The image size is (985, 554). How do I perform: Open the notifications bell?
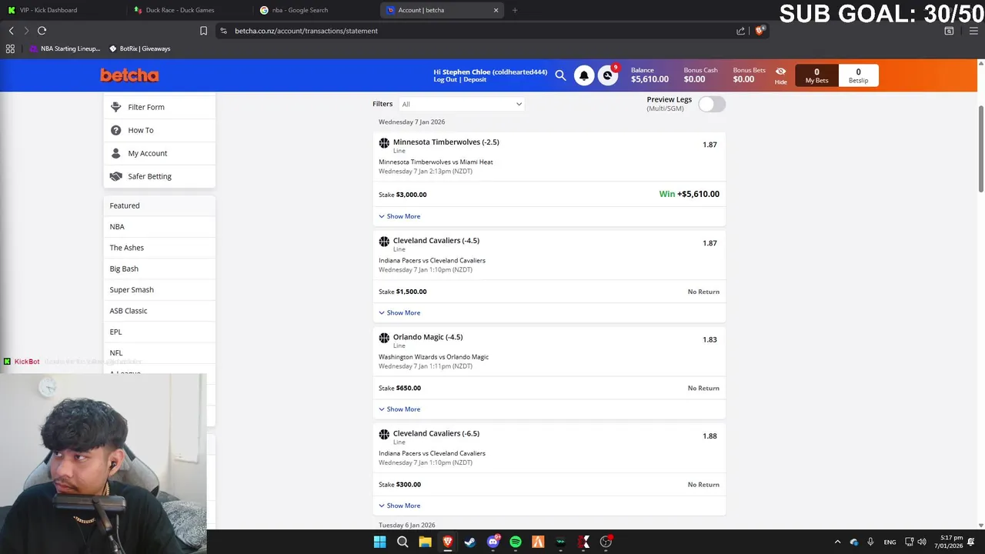[x=584, y=75]
